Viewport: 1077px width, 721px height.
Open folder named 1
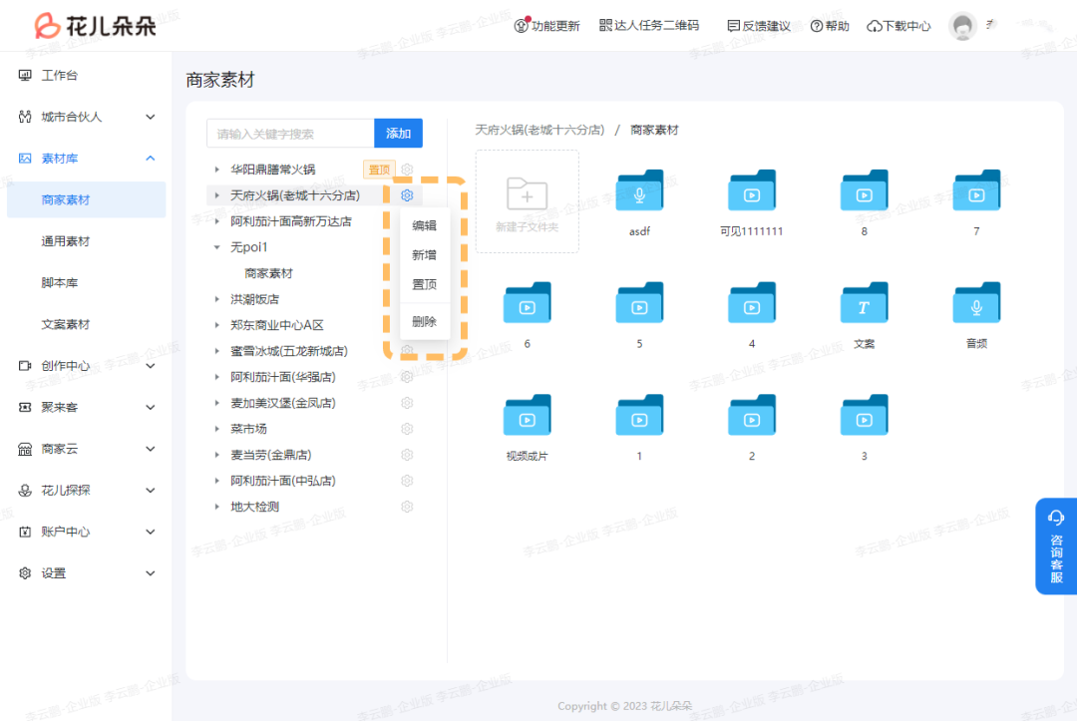pos(639,415)
